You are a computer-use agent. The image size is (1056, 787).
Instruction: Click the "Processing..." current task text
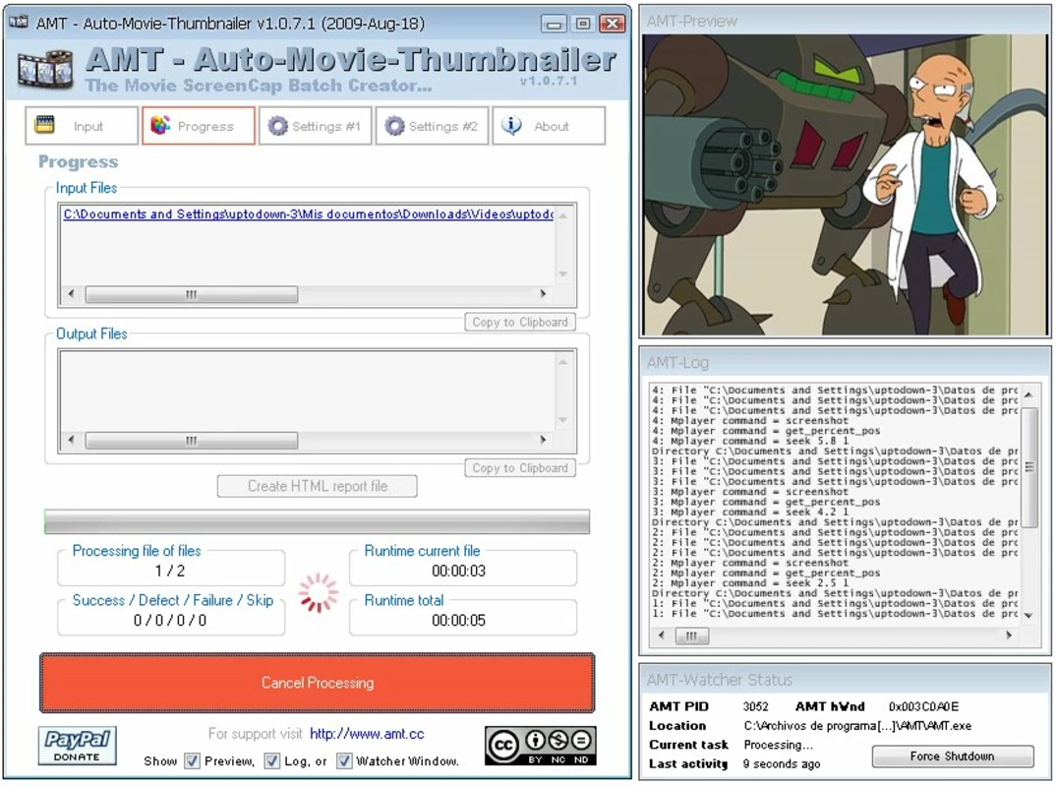click(778, 745)
